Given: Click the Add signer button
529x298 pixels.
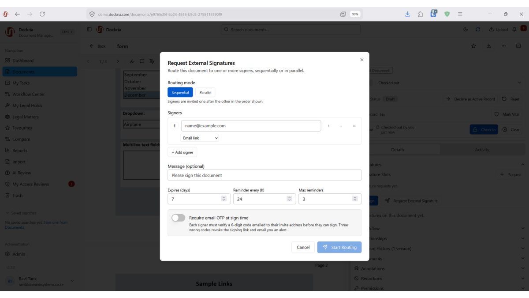Looking at the screenshot, I should tap(183, 152).
